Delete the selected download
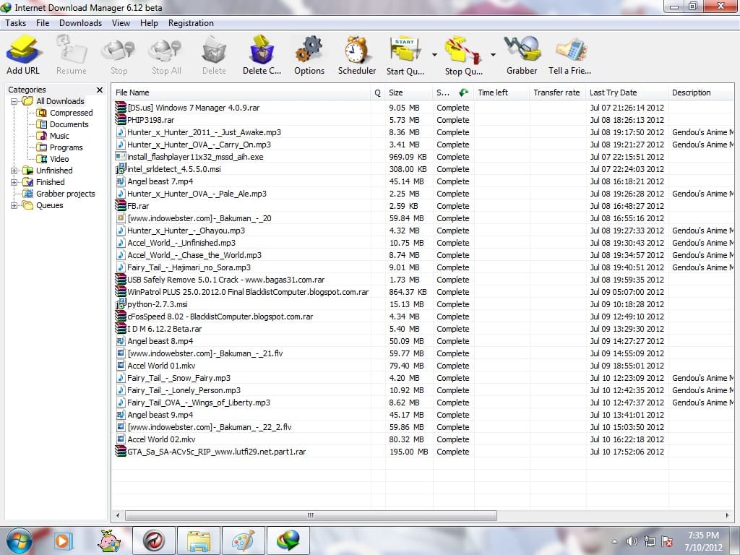The height and width of the screenshot is (555, 740). pyautogui.click(x=214, y=52)
